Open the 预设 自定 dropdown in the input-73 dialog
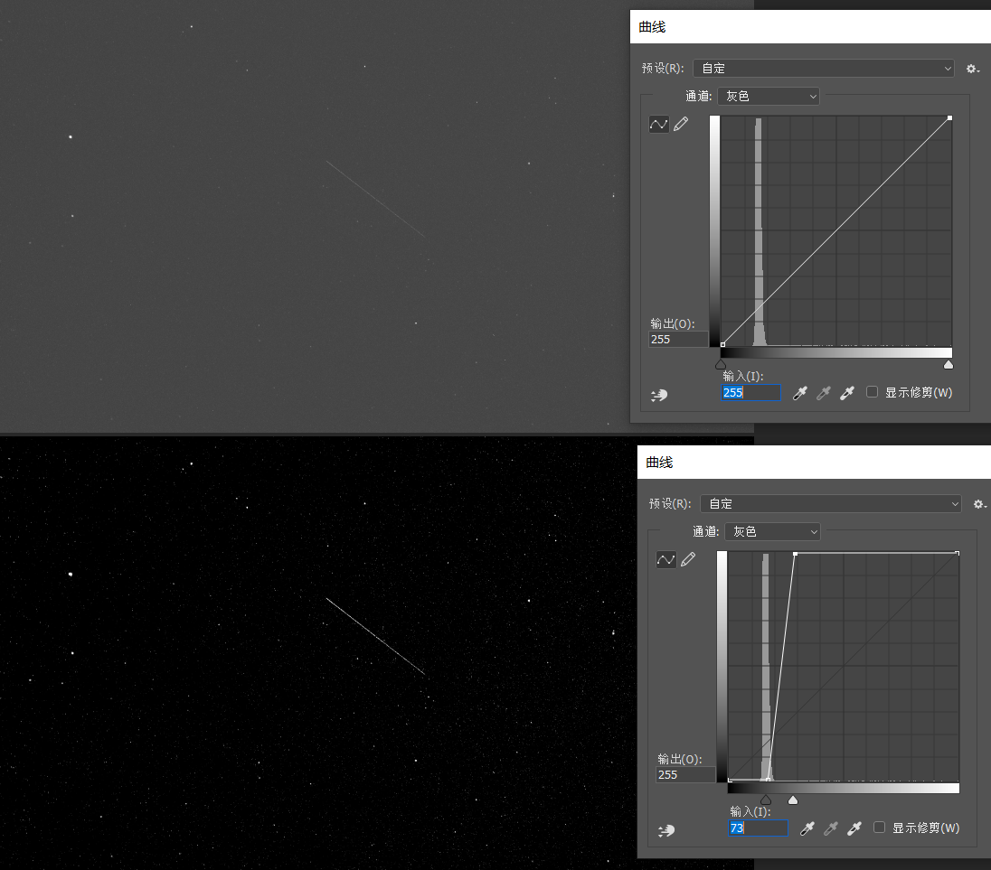 click(x=830, y=504)
